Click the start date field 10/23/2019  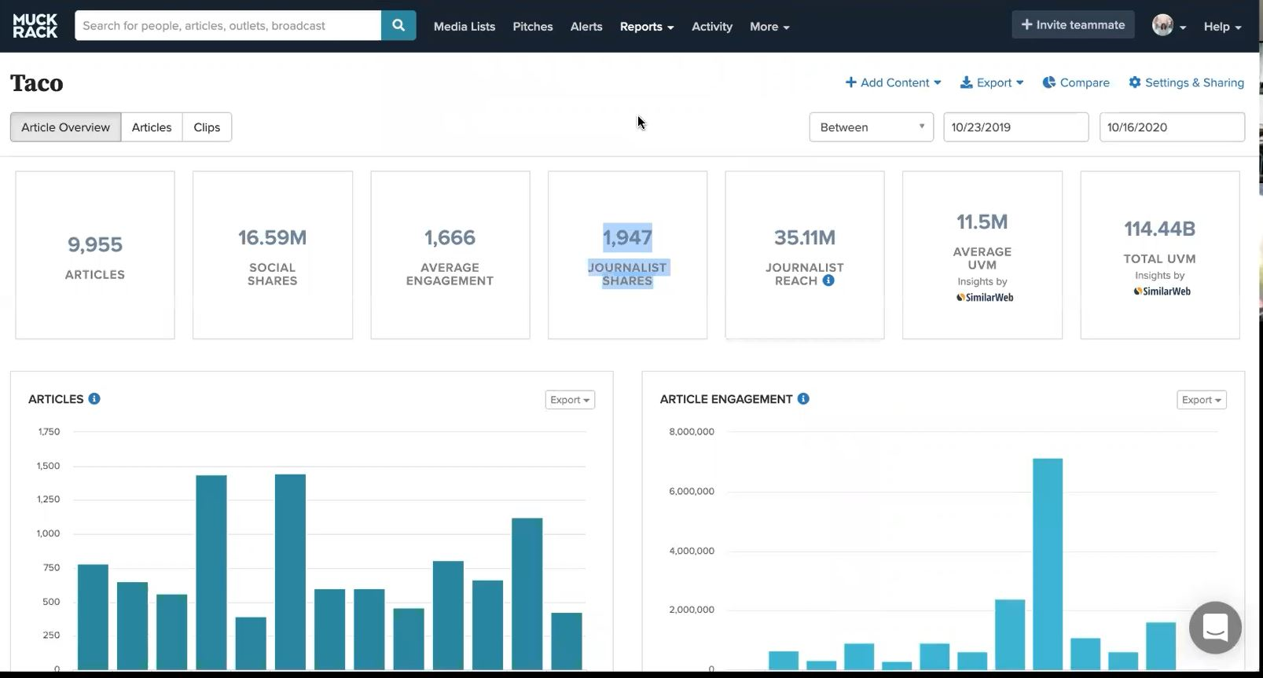1015,127
